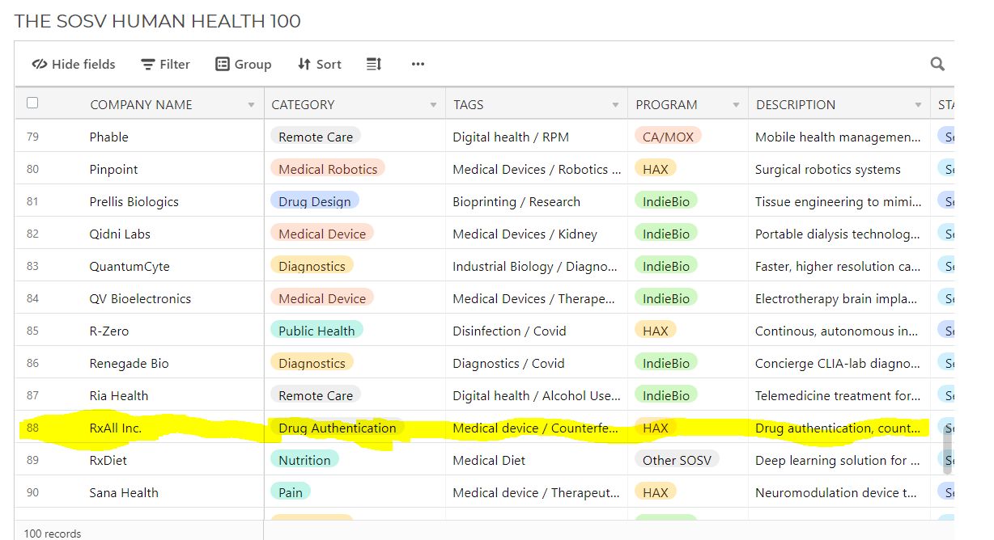The width and height of the screenshot is (994, 540).
Task: Open the Sort options
Action: point(319,64)
